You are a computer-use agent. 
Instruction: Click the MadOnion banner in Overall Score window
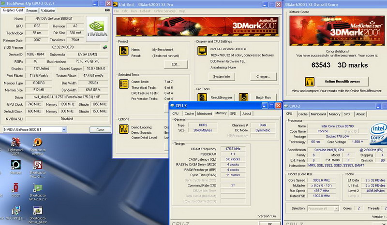coord(337,30)
